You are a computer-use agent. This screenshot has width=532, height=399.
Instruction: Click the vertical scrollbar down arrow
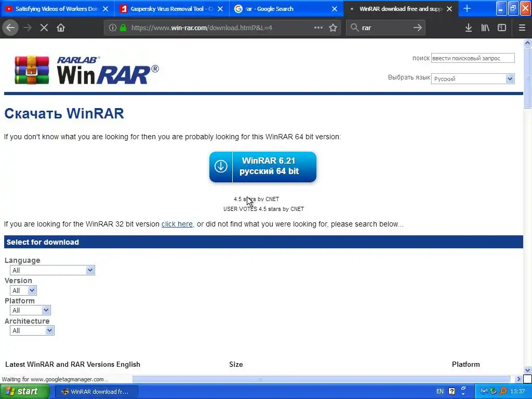(x=527, y=370)
